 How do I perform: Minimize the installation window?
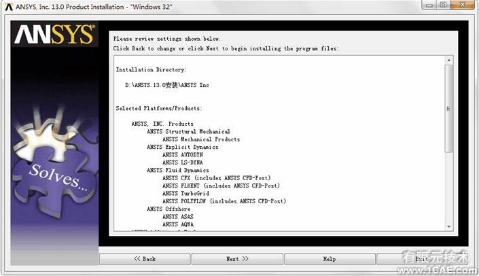pos(429,5)
